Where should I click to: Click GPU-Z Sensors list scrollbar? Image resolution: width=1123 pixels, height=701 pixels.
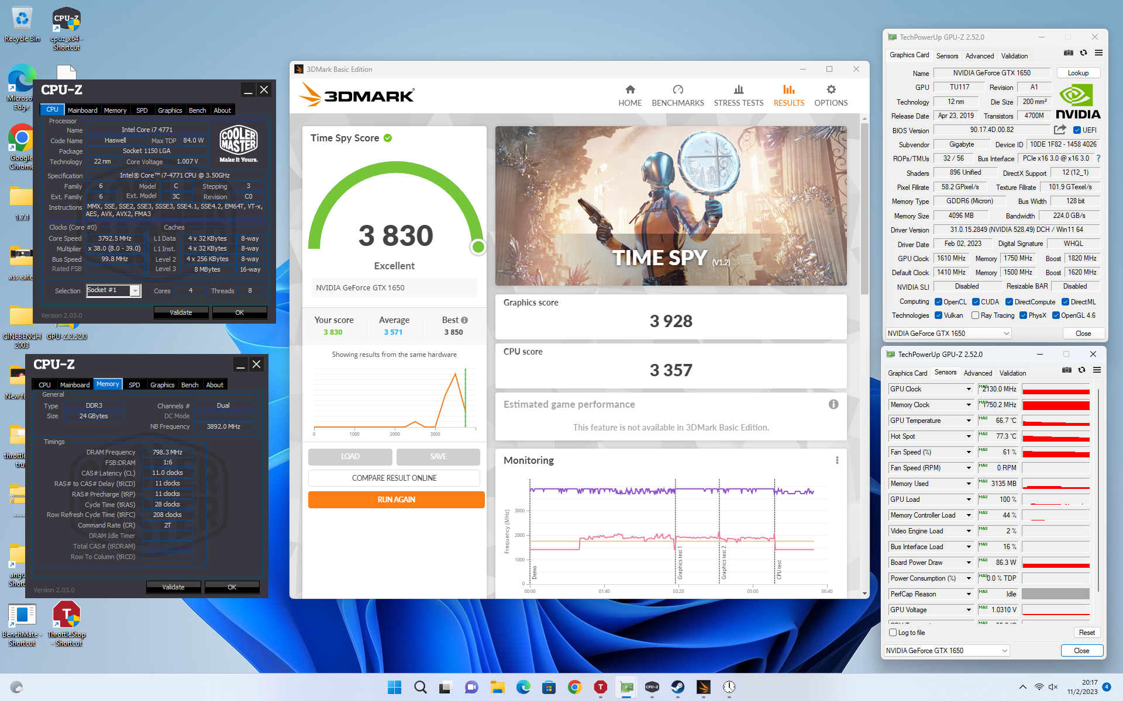pos(1098,491)
